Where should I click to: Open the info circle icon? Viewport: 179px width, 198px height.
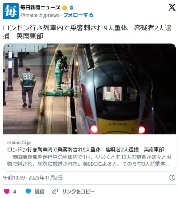click(x=172, y=177)
